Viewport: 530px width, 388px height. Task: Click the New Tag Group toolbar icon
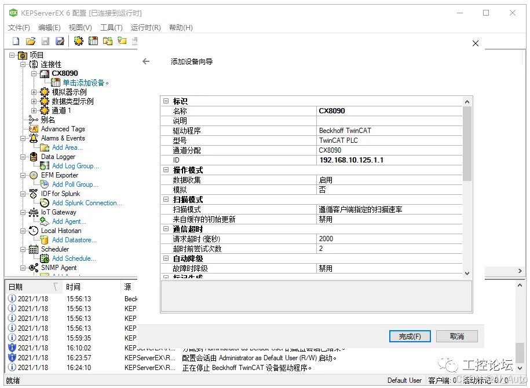(x=108, y=41)
